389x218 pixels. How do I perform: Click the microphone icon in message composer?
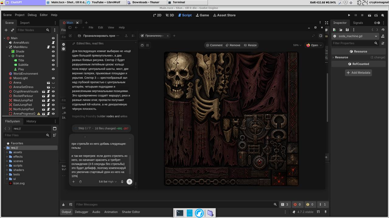[x=122, y=182]
